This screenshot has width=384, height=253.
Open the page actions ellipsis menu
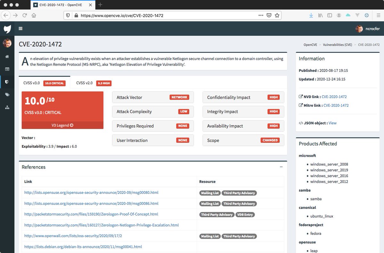click(261, 15)
